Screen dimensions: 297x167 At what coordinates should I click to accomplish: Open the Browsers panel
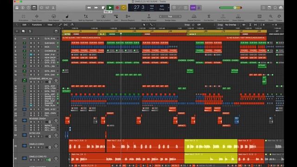pos(281,7)
